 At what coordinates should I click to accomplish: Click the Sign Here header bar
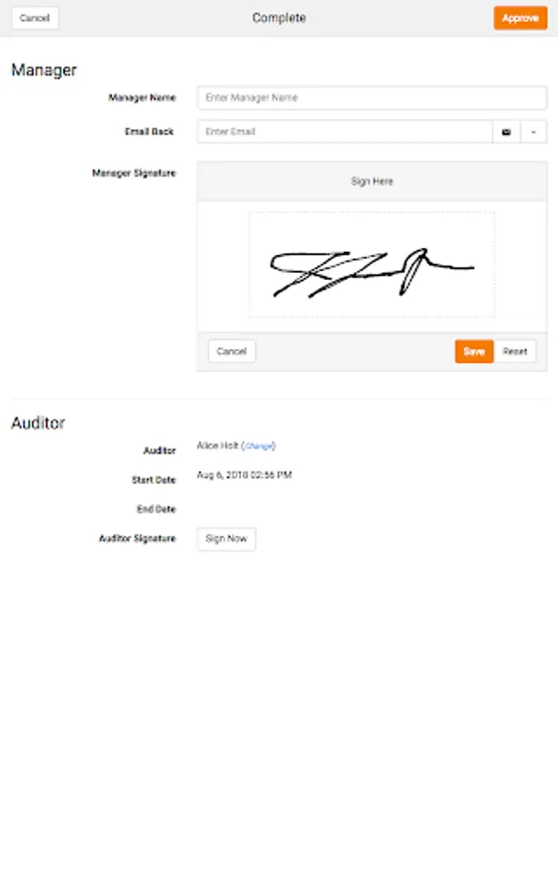pos(372,182)
